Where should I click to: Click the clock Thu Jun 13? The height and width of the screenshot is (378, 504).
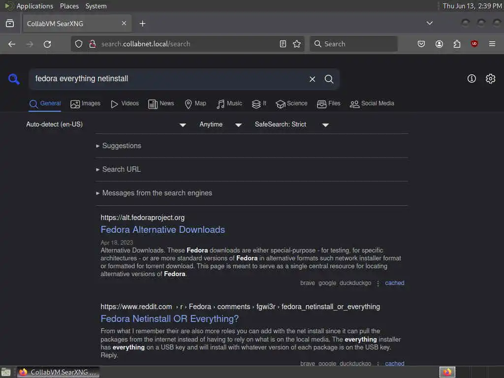point(472,6)
